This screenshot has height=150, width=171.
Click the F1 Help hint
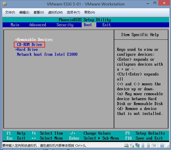(x=16, y=133)
